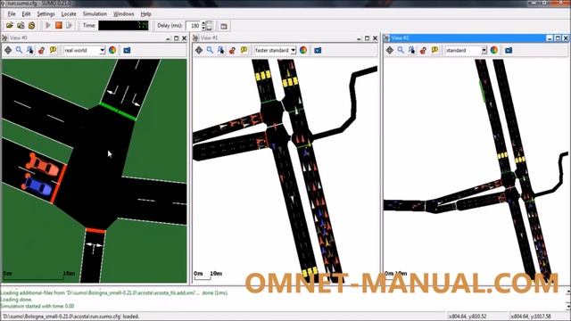Click the locate-with-cursor icon in View #1
Screen dimensions: 571x321
[x=220, y=50]
